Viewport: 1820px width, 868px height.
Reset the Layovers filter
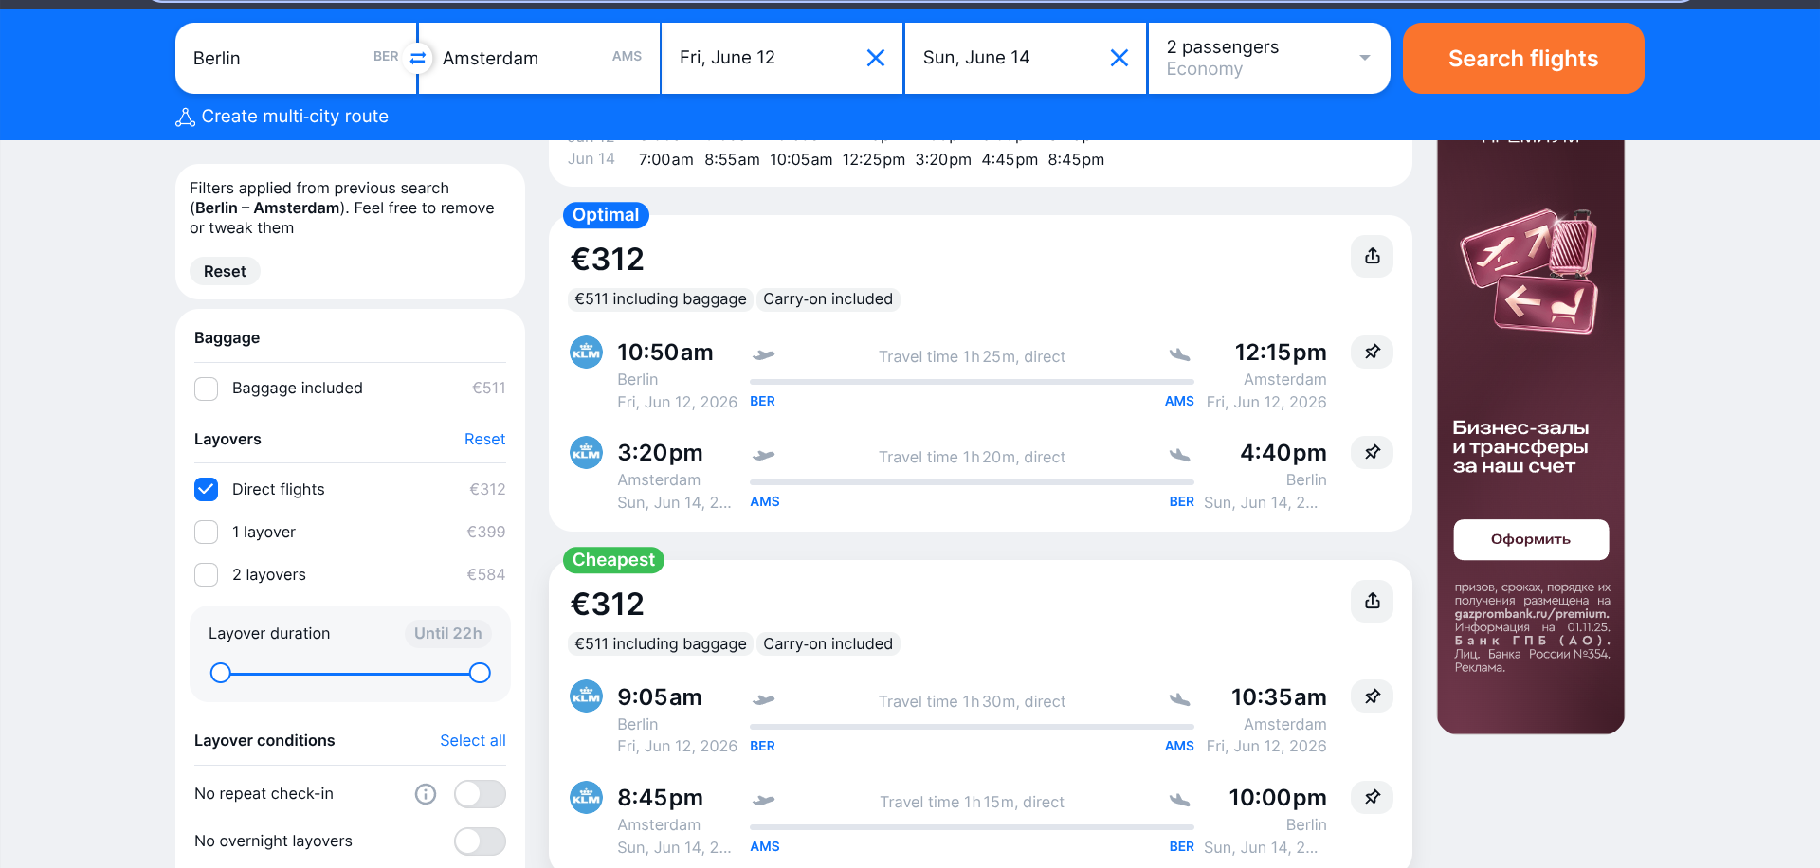pos(484,440)
